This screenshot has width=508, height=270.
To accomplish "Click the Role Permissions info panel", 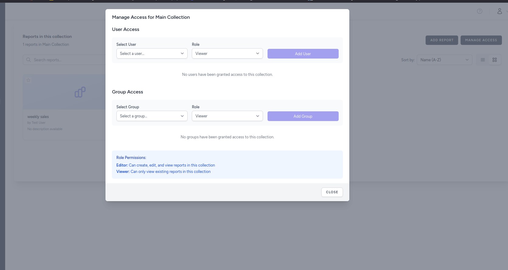I will [x=227, y=164].
